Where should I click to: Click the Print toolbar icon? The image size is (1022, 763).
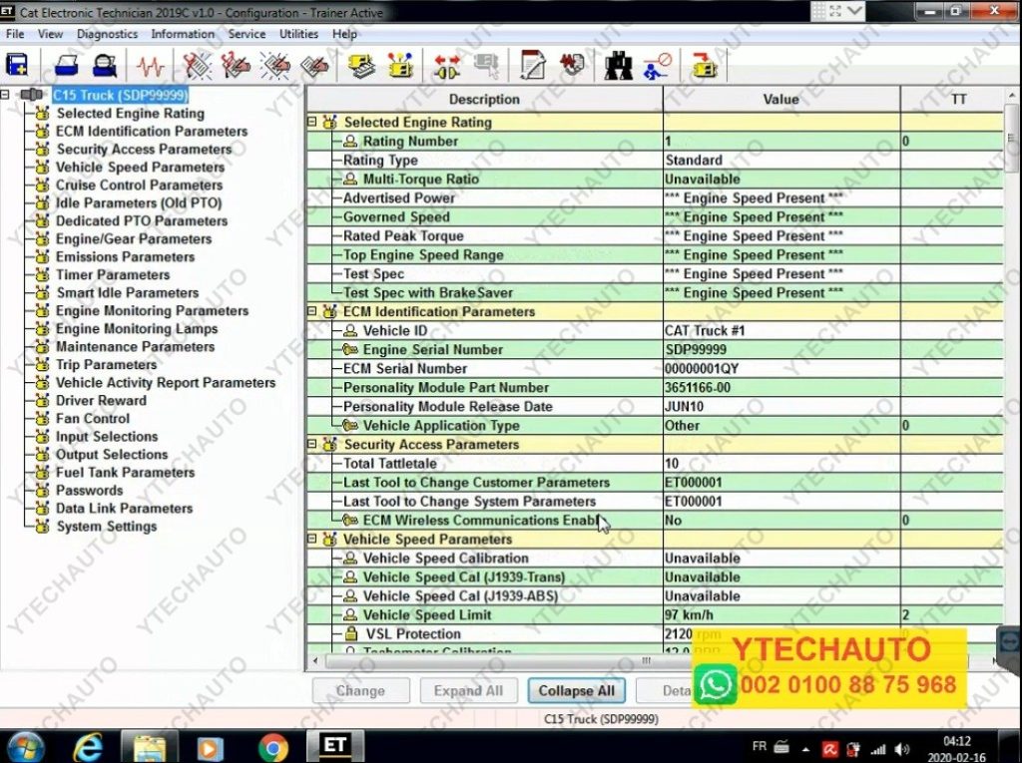66,66
